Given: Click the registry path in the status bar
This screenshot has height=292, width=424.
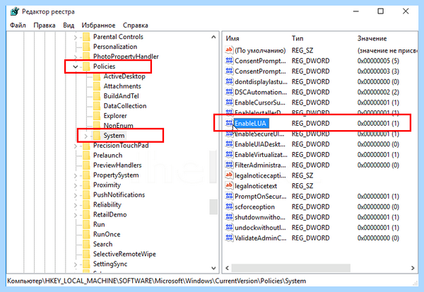Looking at the screenshot, I should point(156,281).
